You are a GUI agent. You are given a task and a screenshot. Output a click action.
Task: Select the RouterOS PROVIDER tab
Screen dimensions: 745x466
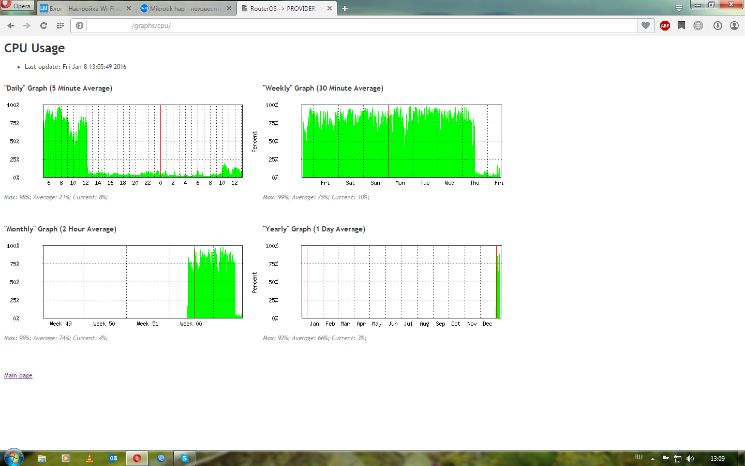(x=287, y=8)
